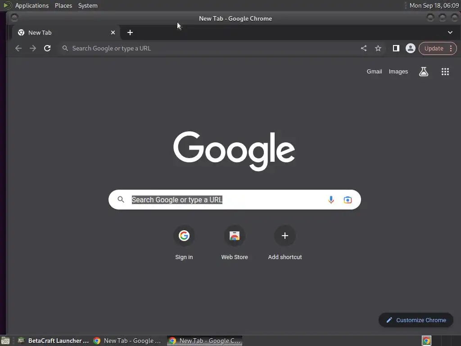461x346 pixels.
Task: Reload the current page
Action: click(47, 48)
